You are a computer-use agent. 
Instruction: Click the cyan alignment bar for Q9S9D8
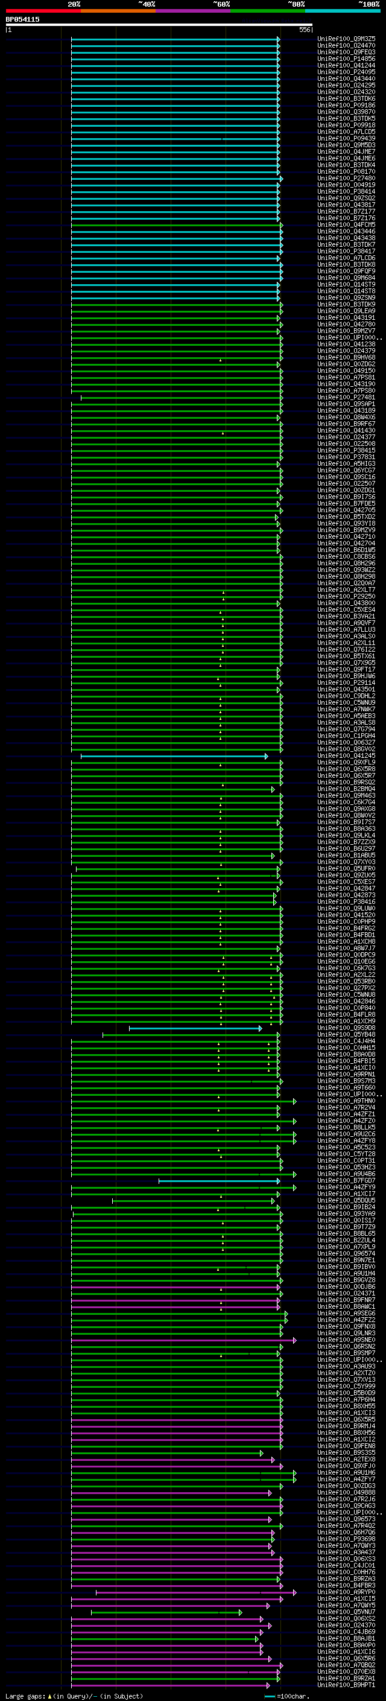195,1028
